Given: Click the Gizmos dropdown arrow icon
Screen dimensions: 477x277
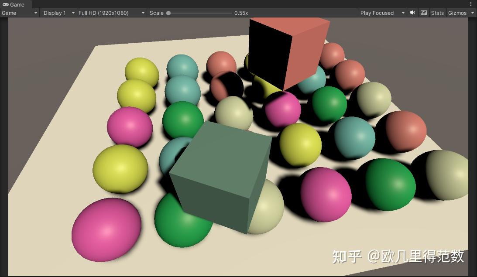Looking at the screenshot, I should 473,13.
